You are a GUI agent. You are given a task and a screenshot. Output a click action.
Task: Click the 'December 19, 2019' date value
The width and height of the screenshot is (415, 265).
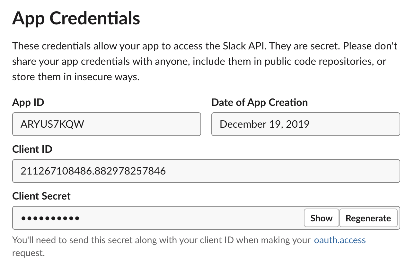point(264,124)
